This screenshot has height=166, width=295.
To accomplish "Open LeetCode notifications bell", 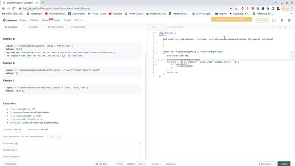I will (282, 20).
